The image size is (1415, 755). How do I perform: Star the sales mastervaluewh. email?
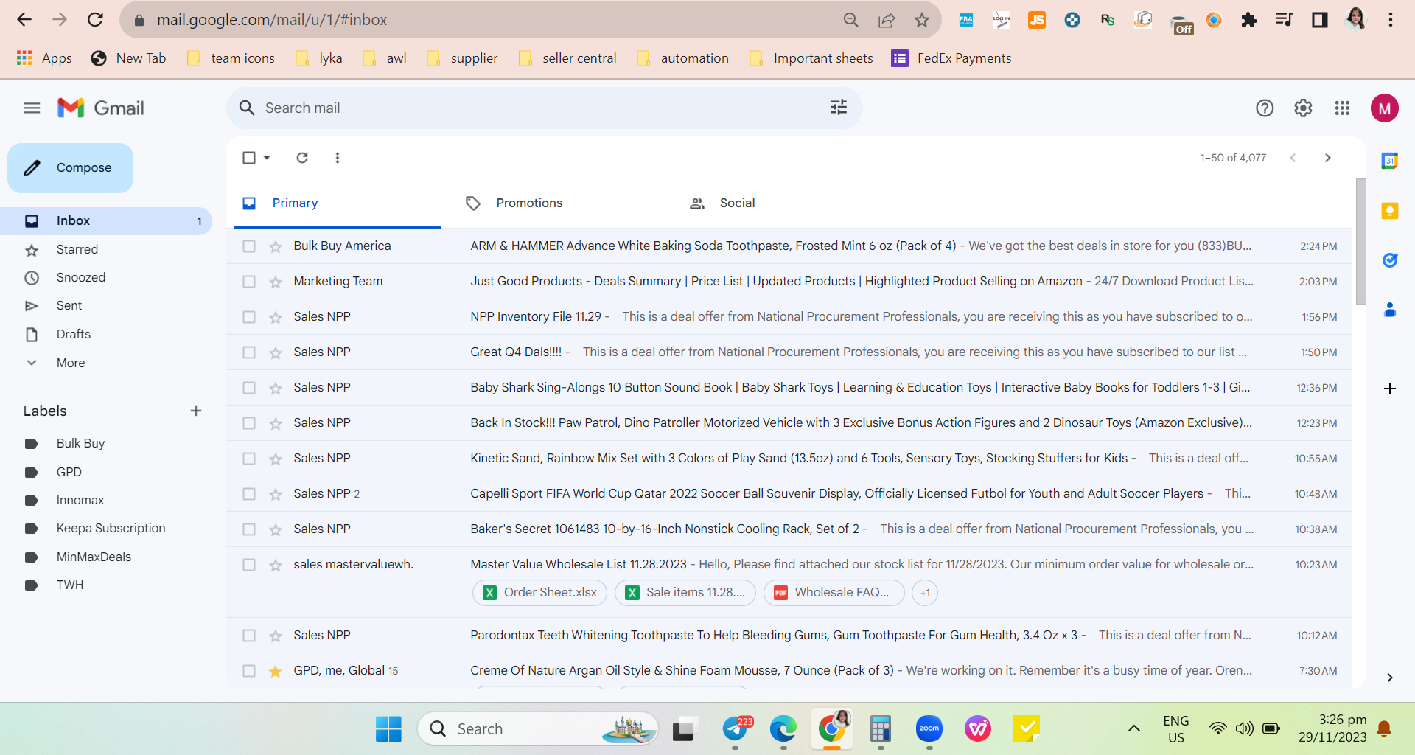tap(276, 565)
